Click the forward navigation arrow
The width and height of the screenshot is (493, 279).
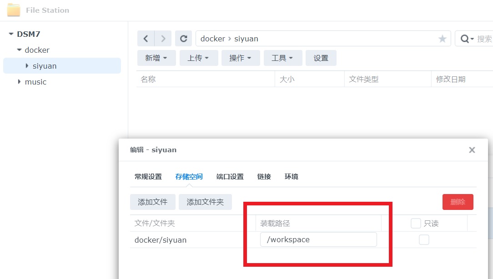163,39
